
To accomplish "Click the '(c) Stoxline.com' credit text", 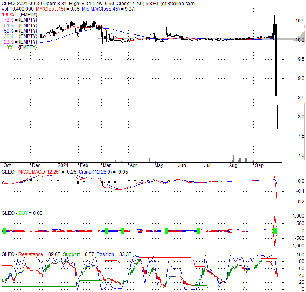I will [x=177, y=4].
